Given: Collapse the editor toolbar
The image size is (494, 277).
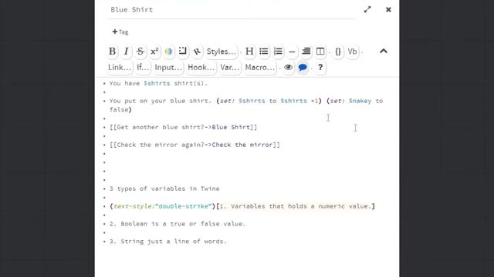Looking at the screenshot, I should [384, 52].
